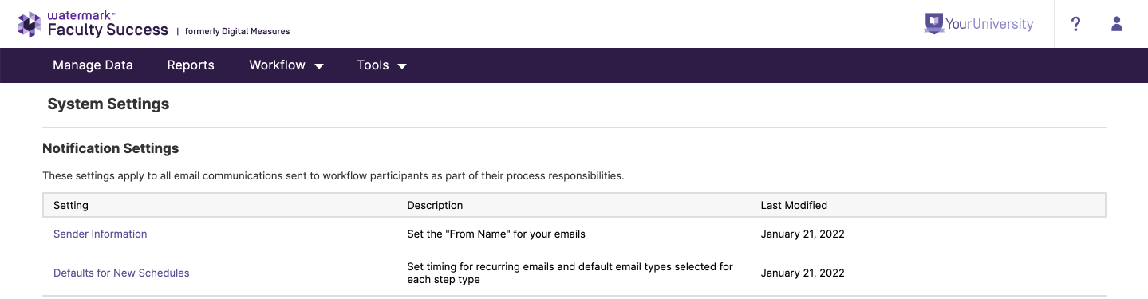The width and height of the screenshot is (1148, 299).
Task: Go to the Reports menu item
Action: (191, 65)
